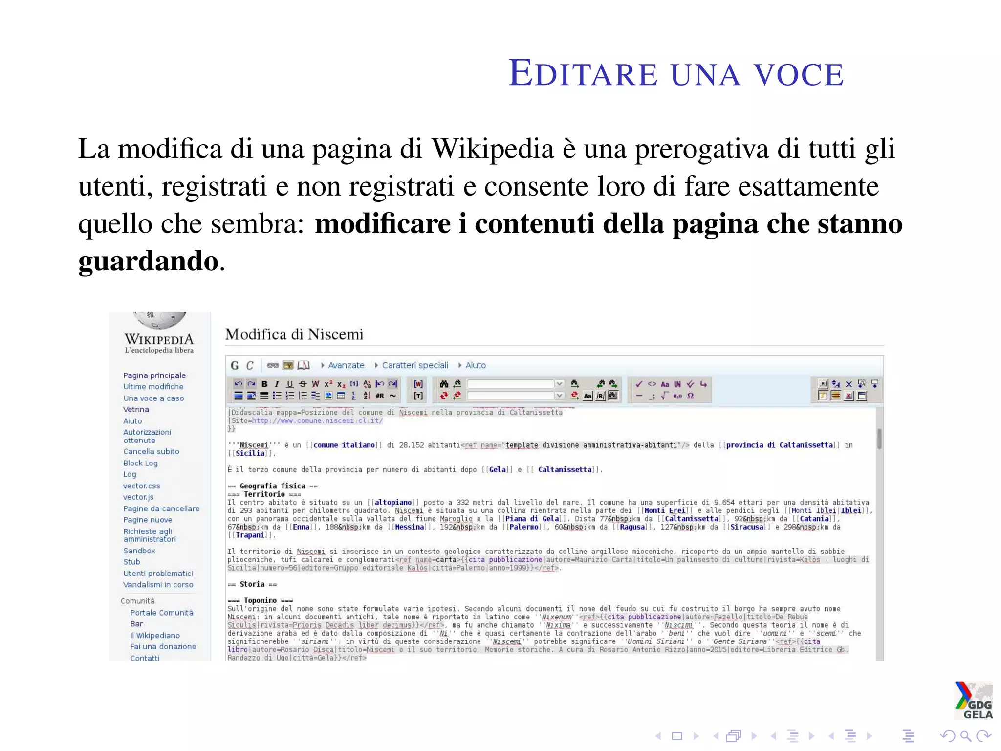Viewport: 1001px width, 751px height.
Task: Toggle the Aa match case button
Action: click(588, 396)
